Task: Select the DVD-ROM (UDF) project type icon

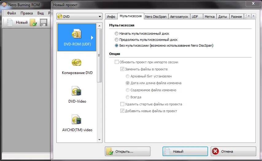Action: click(x=76, y=34)
